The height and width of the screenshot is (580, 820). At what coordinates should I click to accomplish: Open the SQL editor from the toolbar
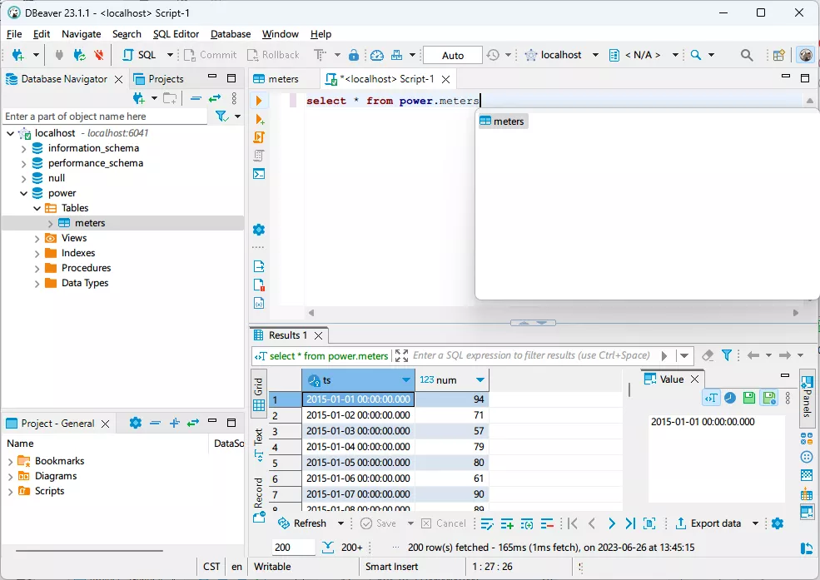click(140, 55)
